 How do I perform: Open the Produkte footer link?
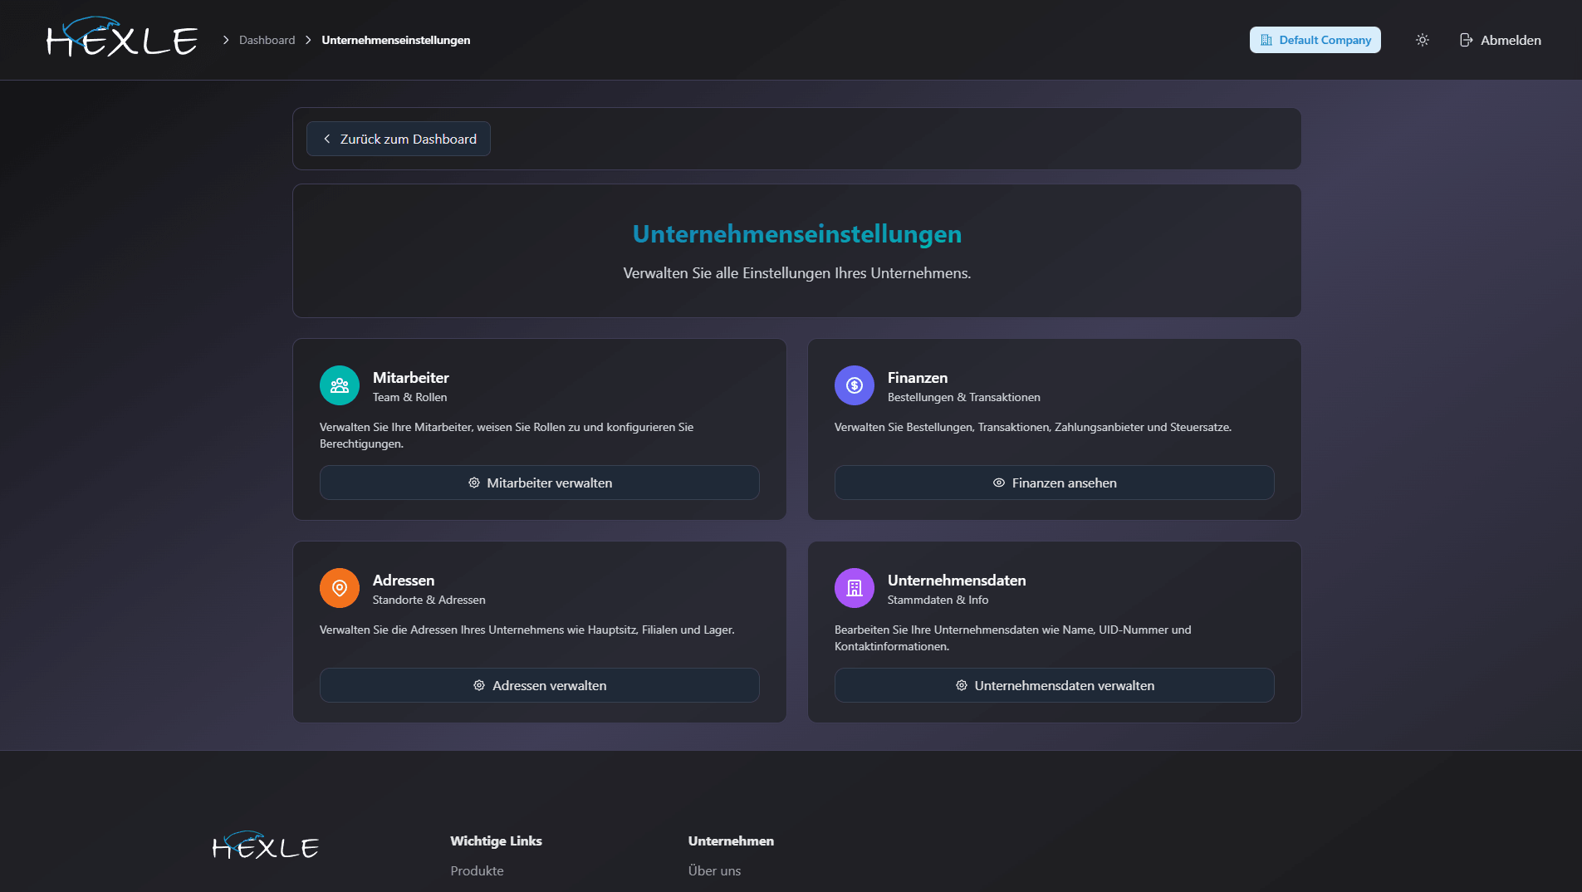click(x=476, y=870)
